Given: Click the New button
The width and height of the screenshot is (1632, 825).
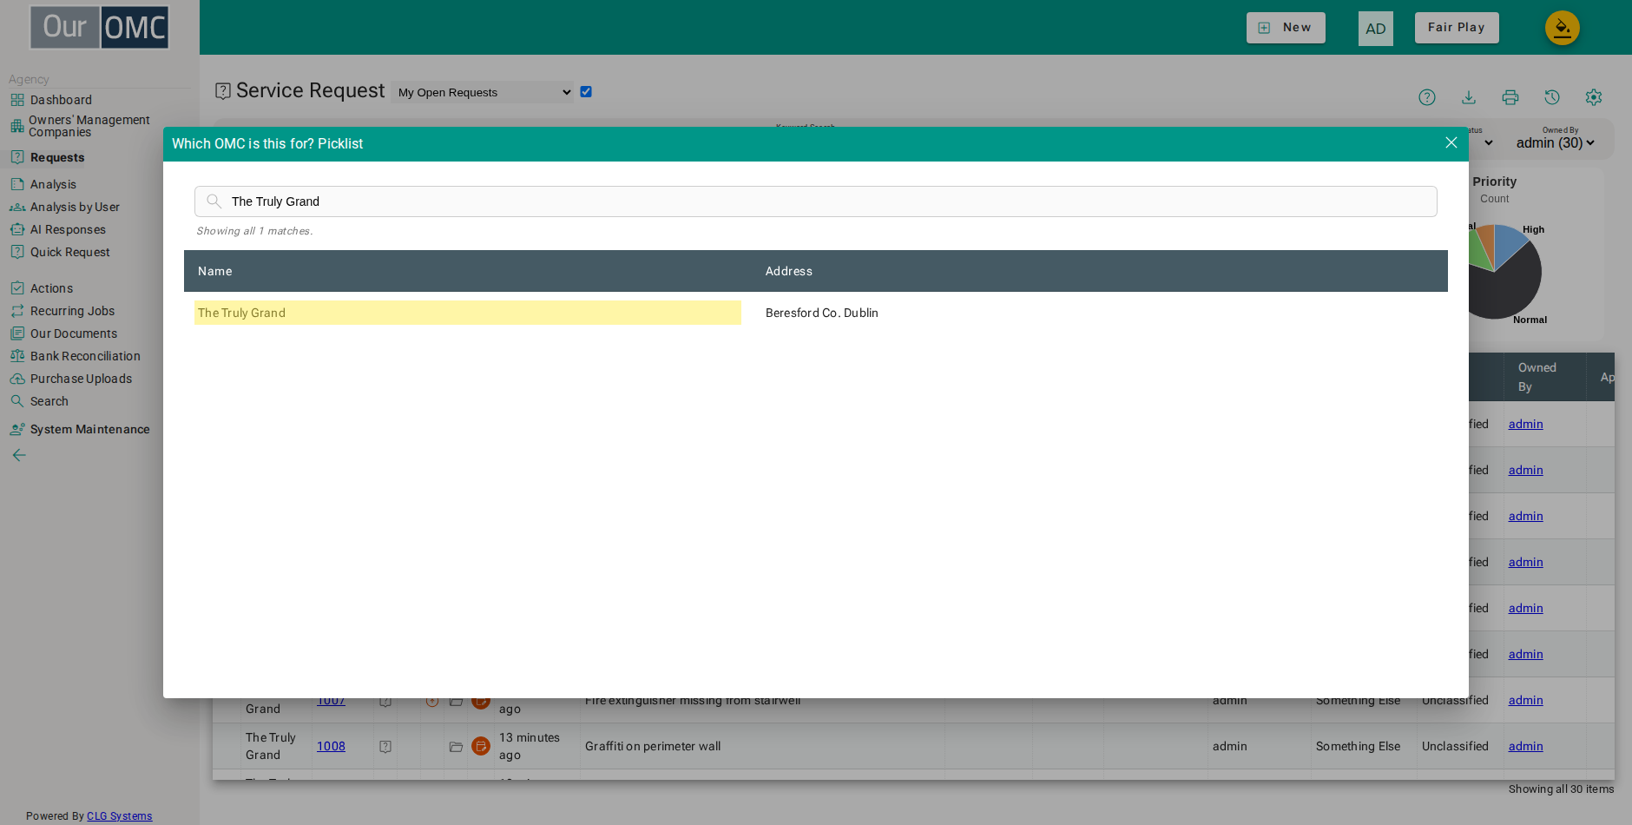Looking at the screenshot, I should tap(1286, 28).
